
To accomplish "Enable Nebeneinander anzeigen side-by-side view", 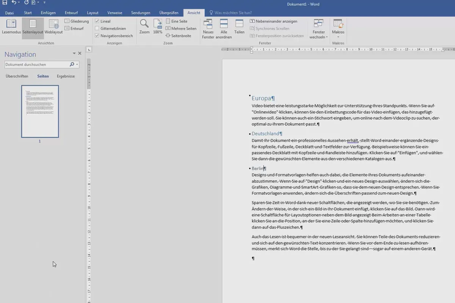I will click(273, 22).
